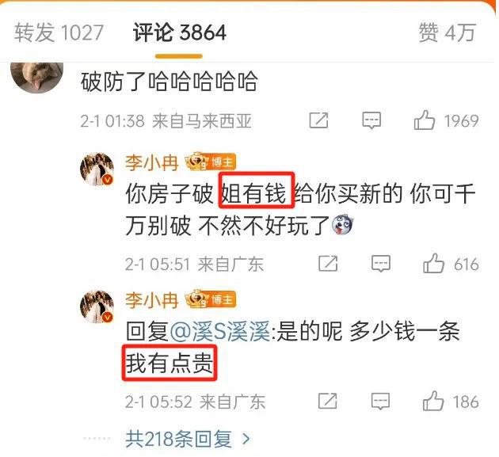Tap share icon on 破防了 comment
Screen dimensions: 499x457
tap(319, 120)
